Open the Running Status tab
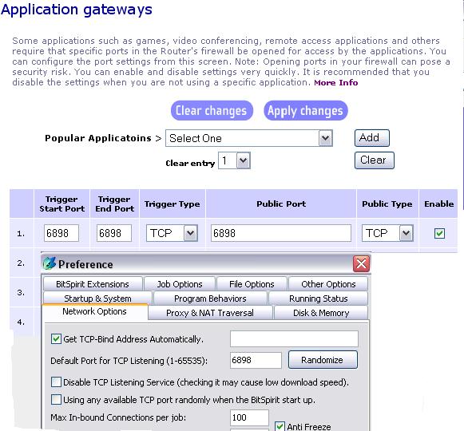Screen dimensions: 464x431 pyautogui.click(x=319, y=299)
